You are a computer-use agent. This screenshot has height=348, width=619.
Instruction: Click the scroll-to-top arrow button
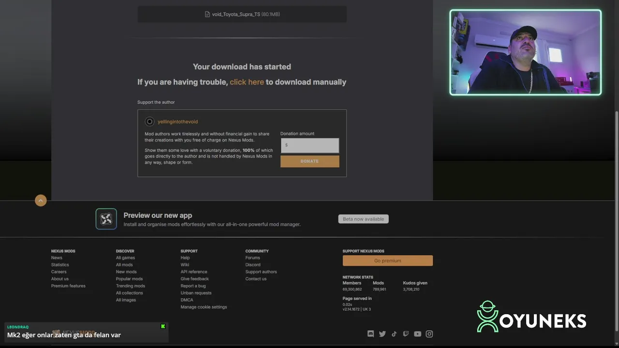[41, 200]
